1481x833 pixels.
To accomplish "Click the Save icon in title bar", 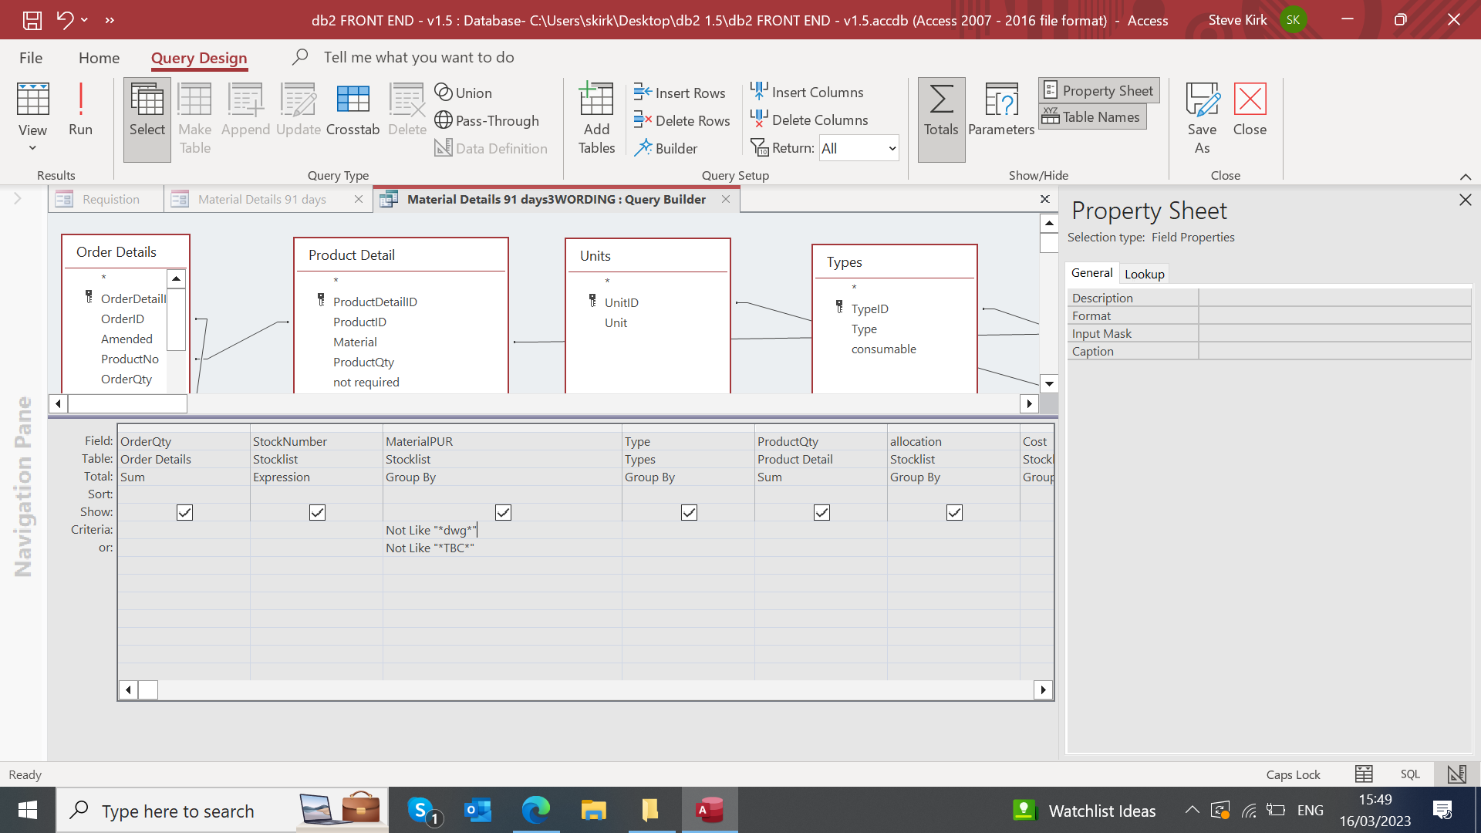I will [x=32, y=20].
